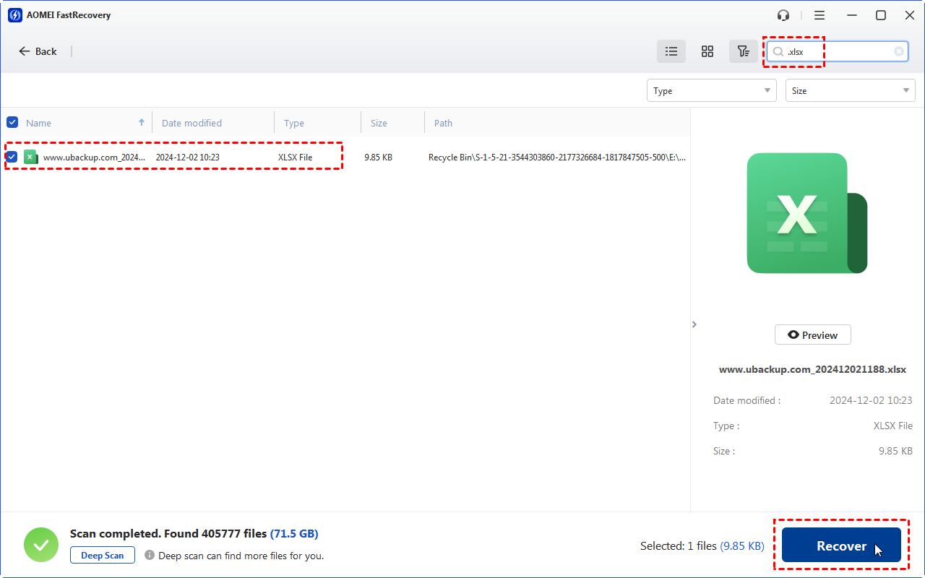Click the AOMEI FastRecovery app logo
Viewport: 925px width, 578px height.
click(15, 15)
